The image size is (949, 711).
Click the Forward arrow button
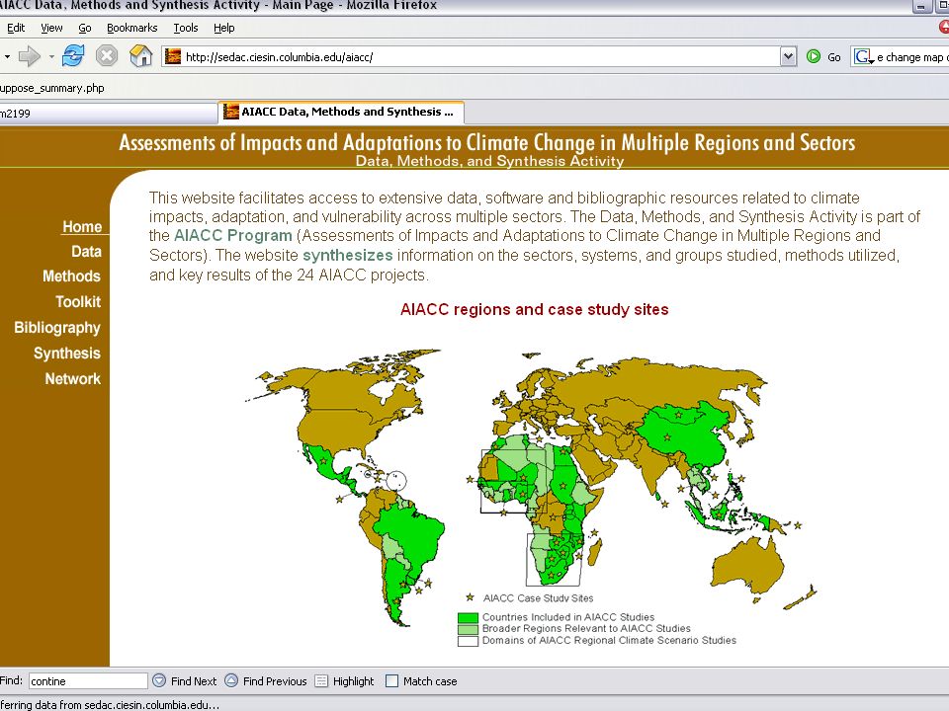click(x=29, y=57)
